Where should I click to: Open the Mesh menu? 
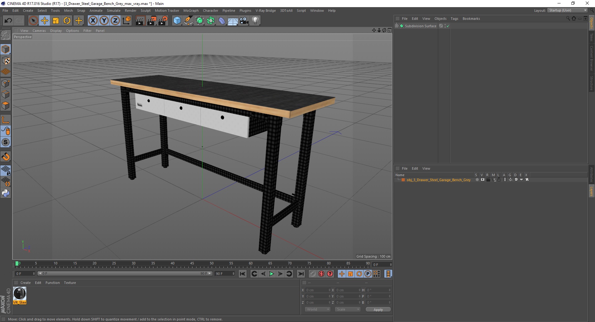click(68, 11)
